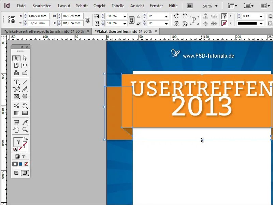Open the scale X percentage dropdown
The image size is (273, 205).
[125, 16]
